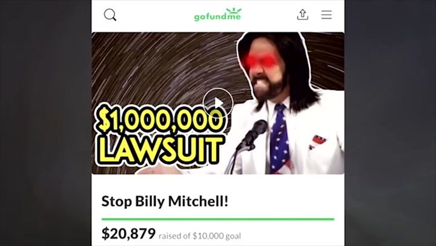Click the dark area right of the page

click(x=390, y=123)
